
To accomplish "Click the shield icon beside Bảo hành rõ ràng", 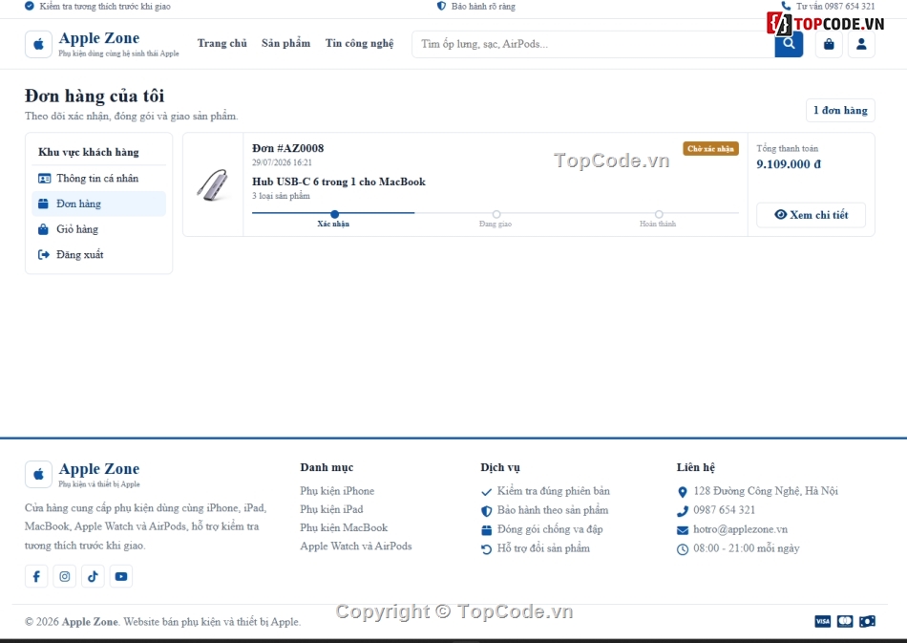I will (441, 6).
